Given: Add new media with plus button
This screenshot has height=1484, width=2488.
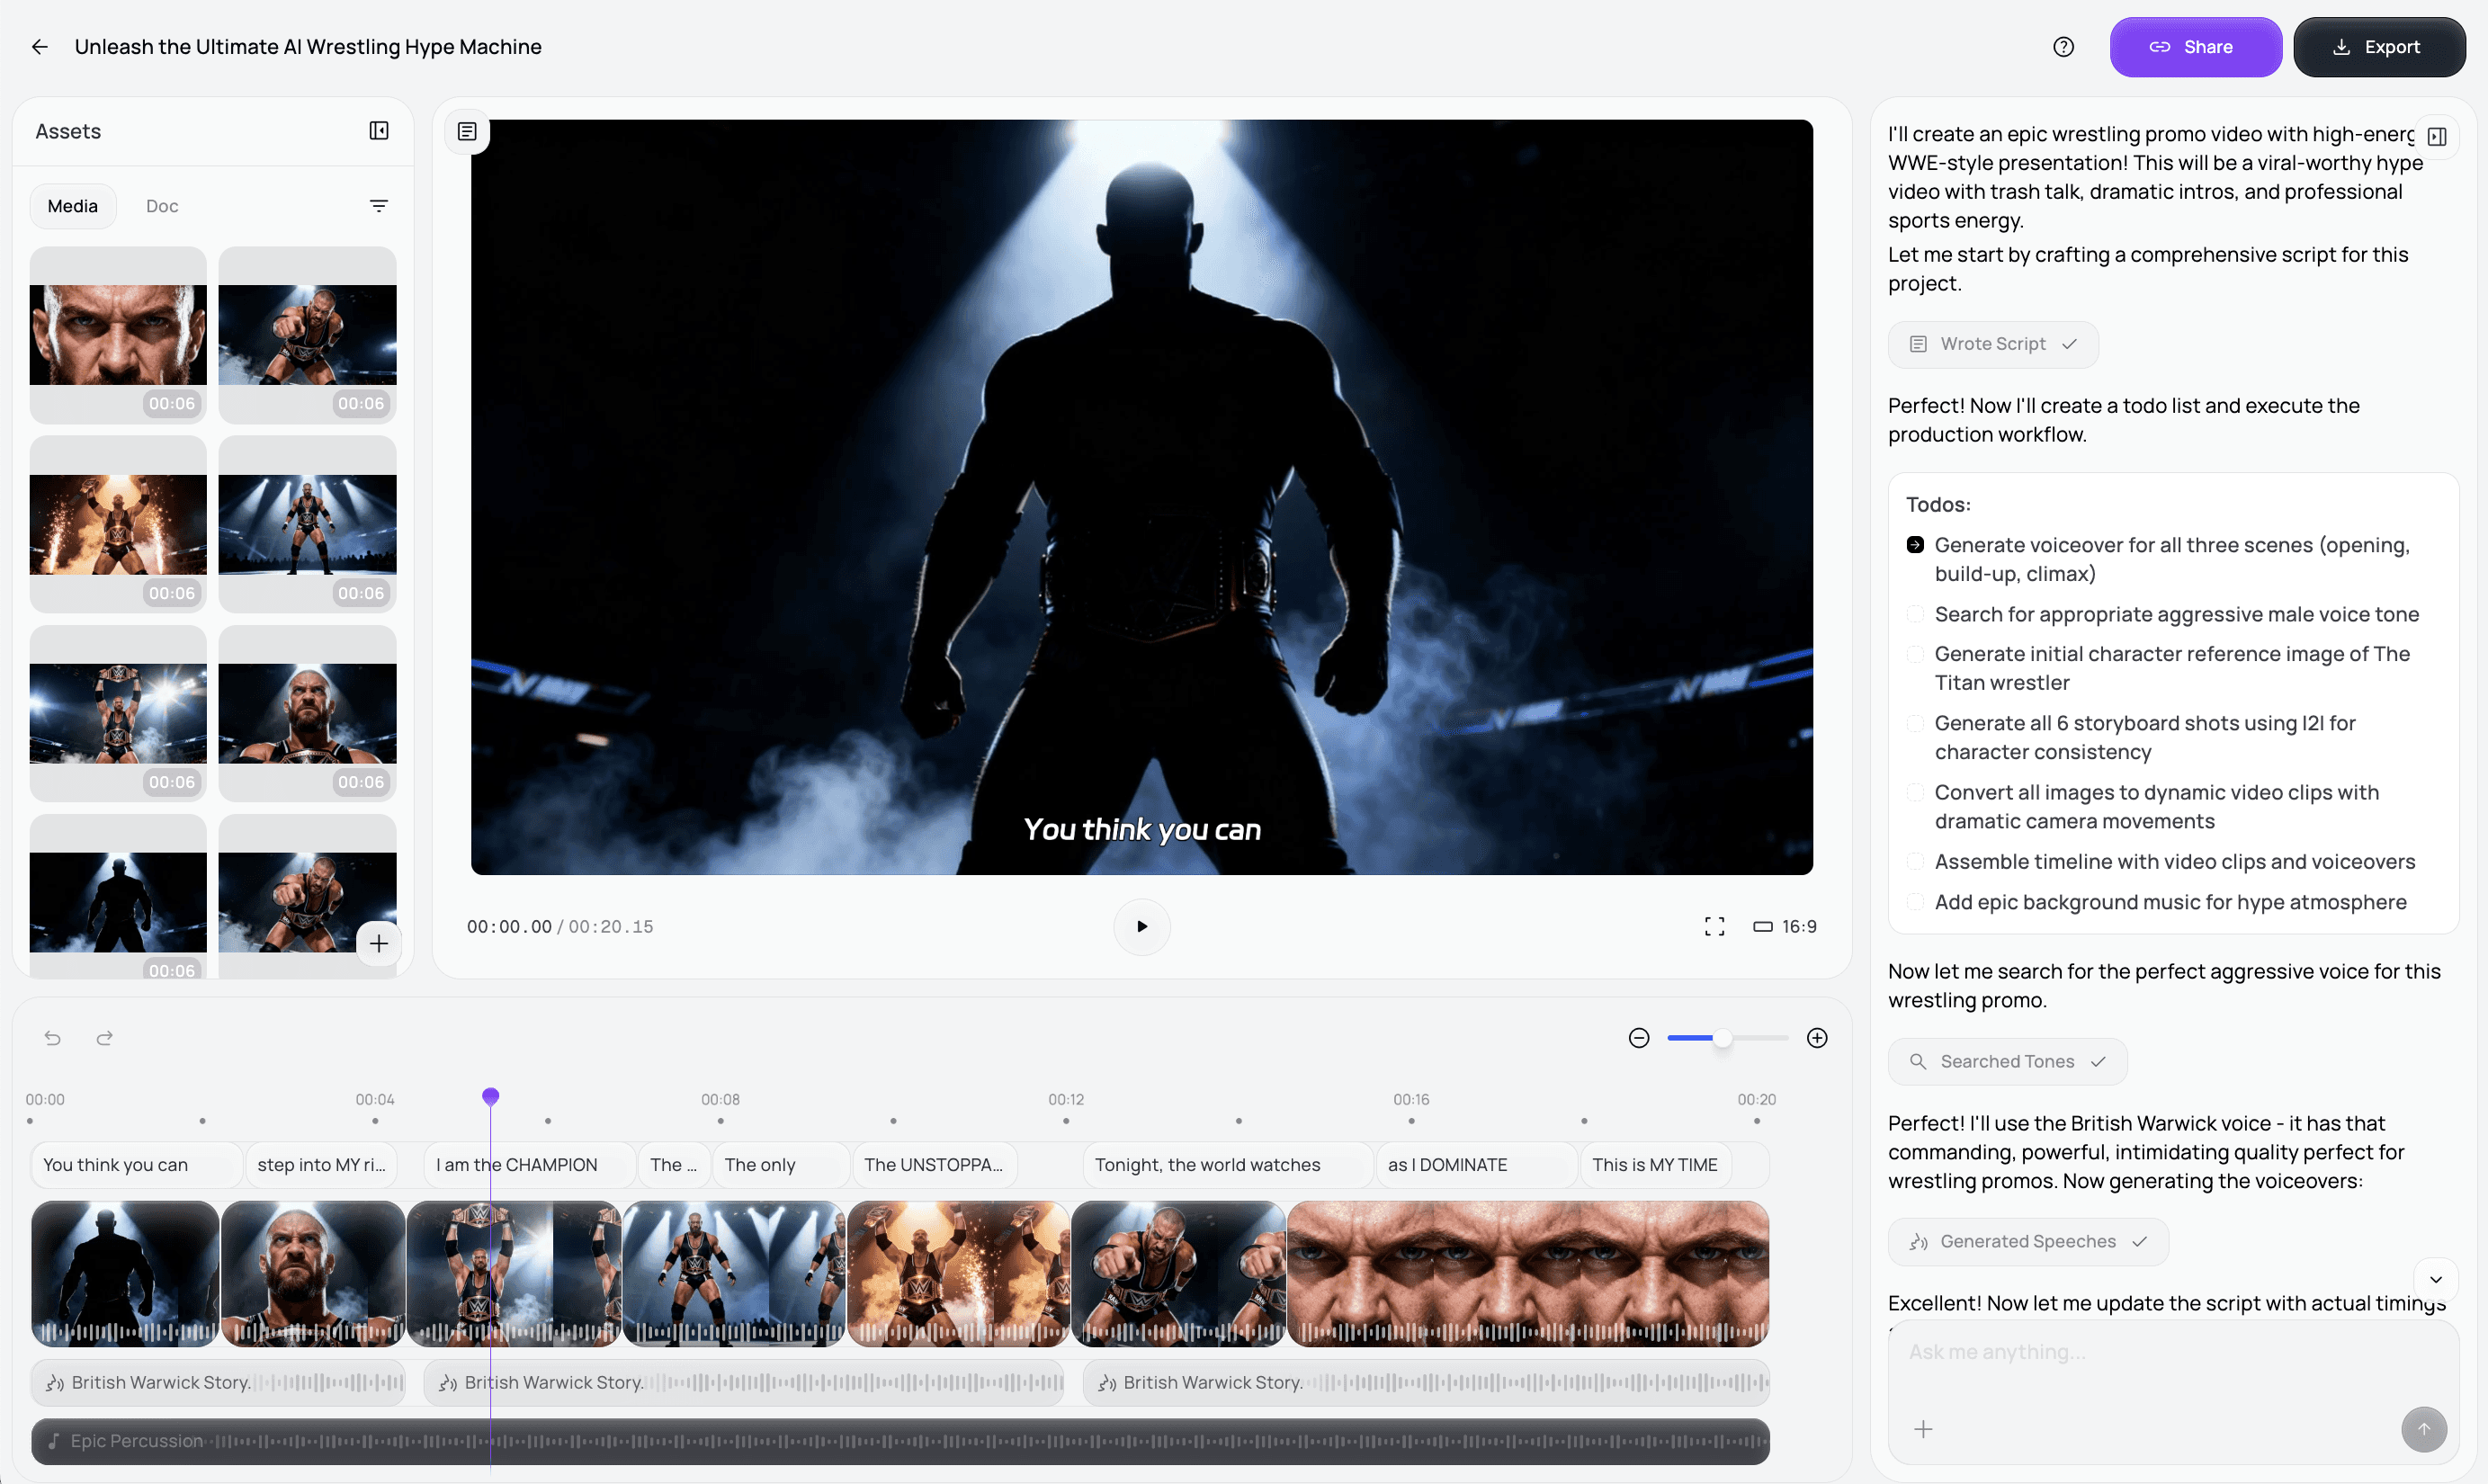Looking at the screenshot, I should click(379, 943).
